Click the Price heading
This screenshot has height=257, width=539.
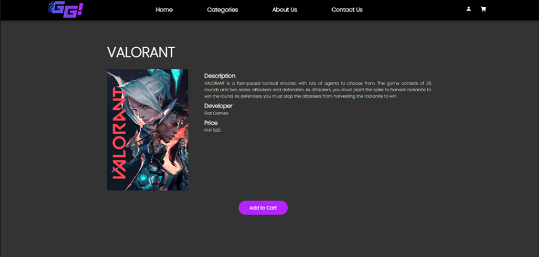coord(211,123)
